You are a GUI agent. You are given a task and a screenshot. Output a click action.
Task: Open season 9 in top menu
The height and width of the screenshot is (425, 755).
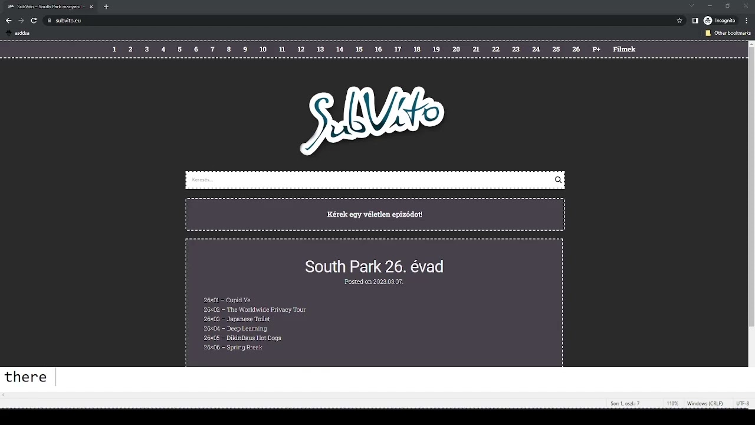pyautogui.click(x=245, y=49)
